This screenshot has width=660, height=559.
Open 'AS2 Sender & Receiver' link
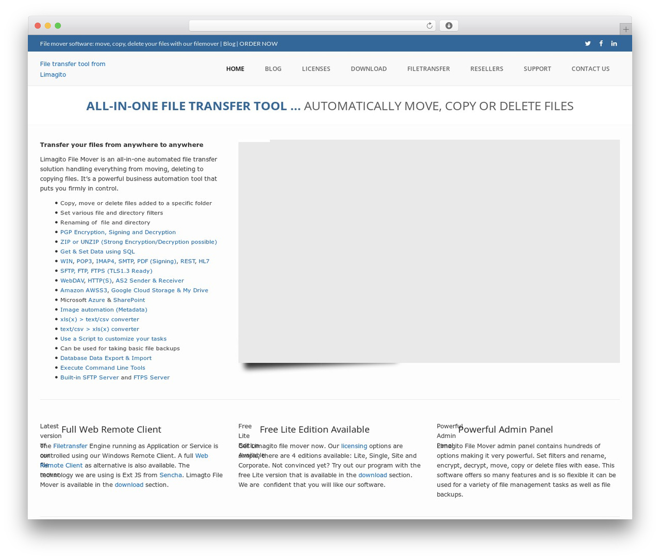pos(150,281)
